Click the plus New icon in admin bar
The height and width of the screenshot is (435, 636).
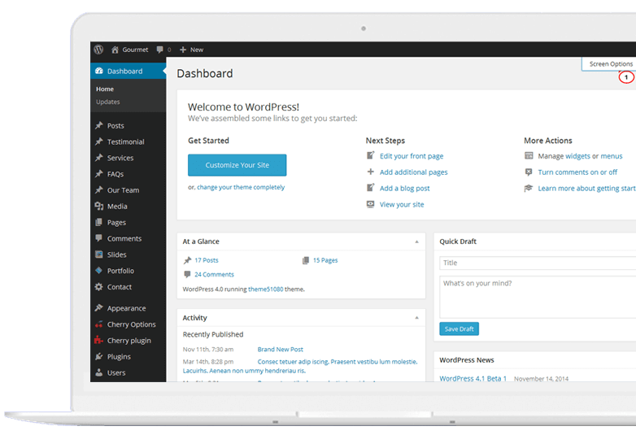183,50
